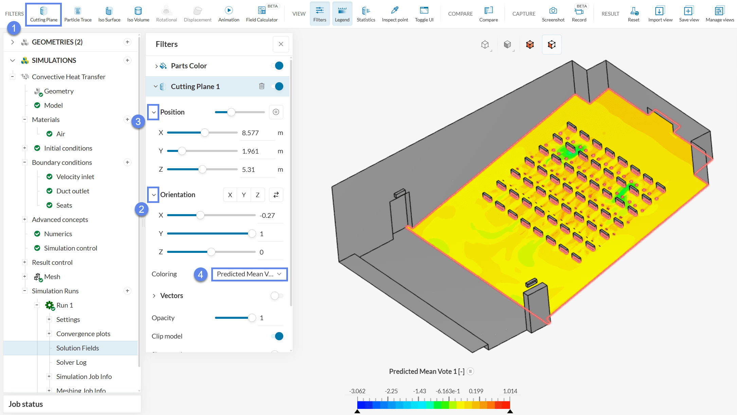Collapse the Position section chevron
737x415 pixels.
(x=154, y=112)
